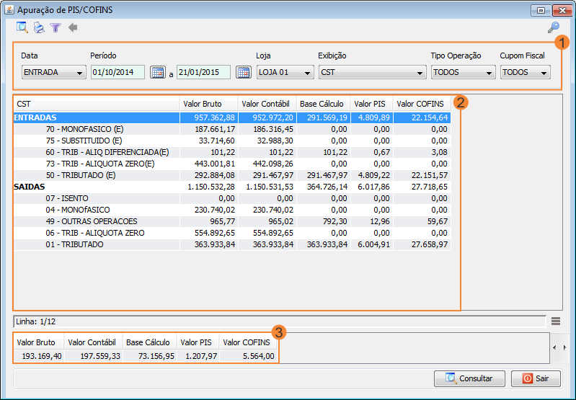Image resolution: width=576 pixels, height=400 pixels.
Task: Click the Base Cálculo cell 792,30
Action: pos(323,221)
